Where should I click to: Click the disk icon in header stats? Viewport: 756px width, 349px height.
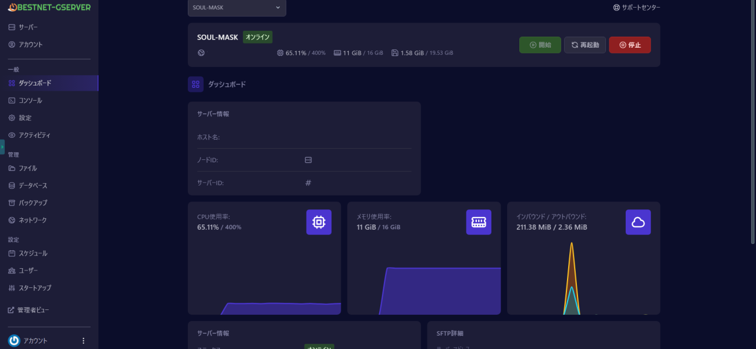[395, 53]
